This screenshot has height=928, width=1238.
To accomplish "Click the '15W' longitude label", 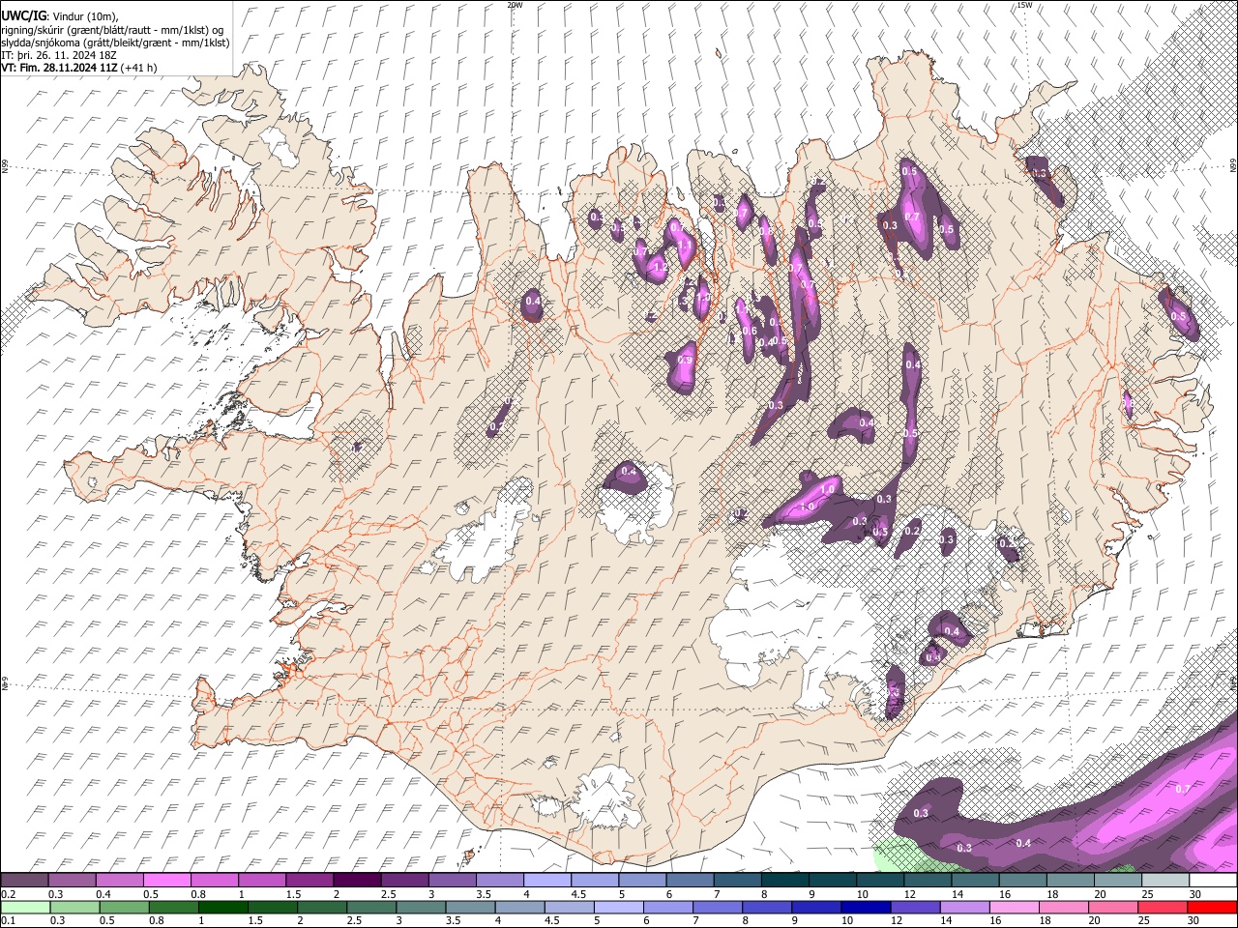I will [1024, 5].
